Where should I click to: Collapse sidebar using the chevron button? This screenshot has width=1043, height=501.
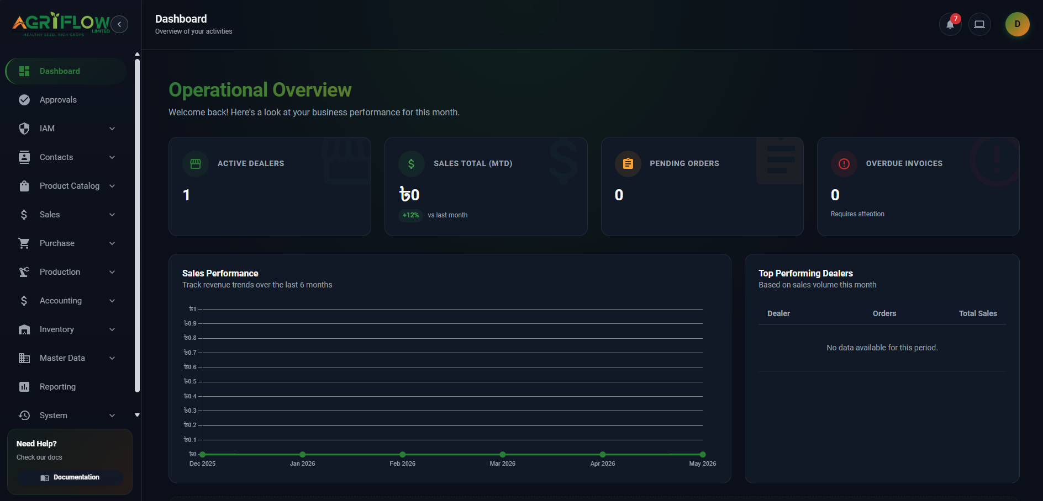119,24
